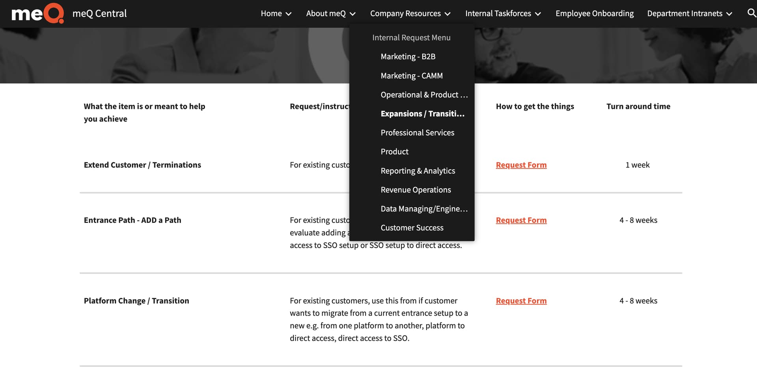Go to Employee Onboarding page
This screenshot has height=367, width=757.
click(595, 13)
